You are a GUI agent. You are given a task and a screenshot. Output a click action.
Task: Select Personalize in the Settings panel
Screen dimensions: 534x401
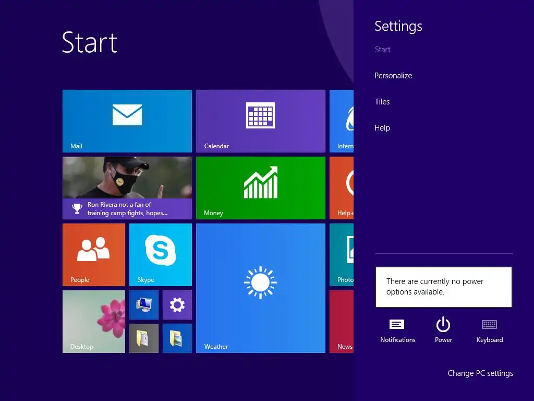point(393,76)
